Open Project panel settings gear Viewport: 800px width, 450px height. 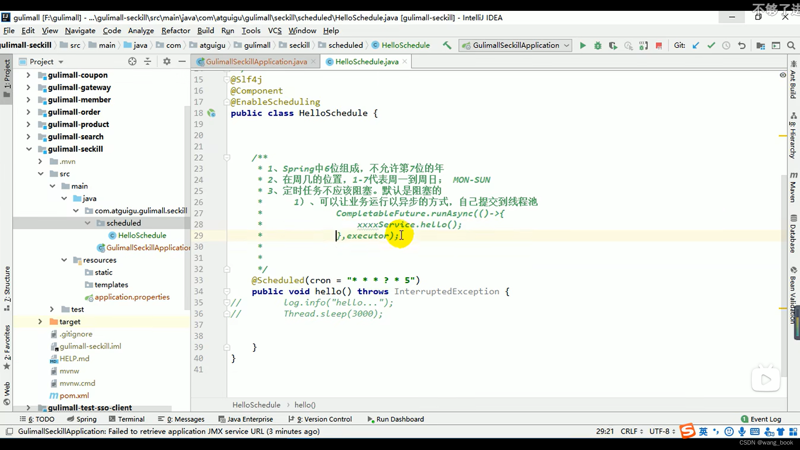(167, 62)
